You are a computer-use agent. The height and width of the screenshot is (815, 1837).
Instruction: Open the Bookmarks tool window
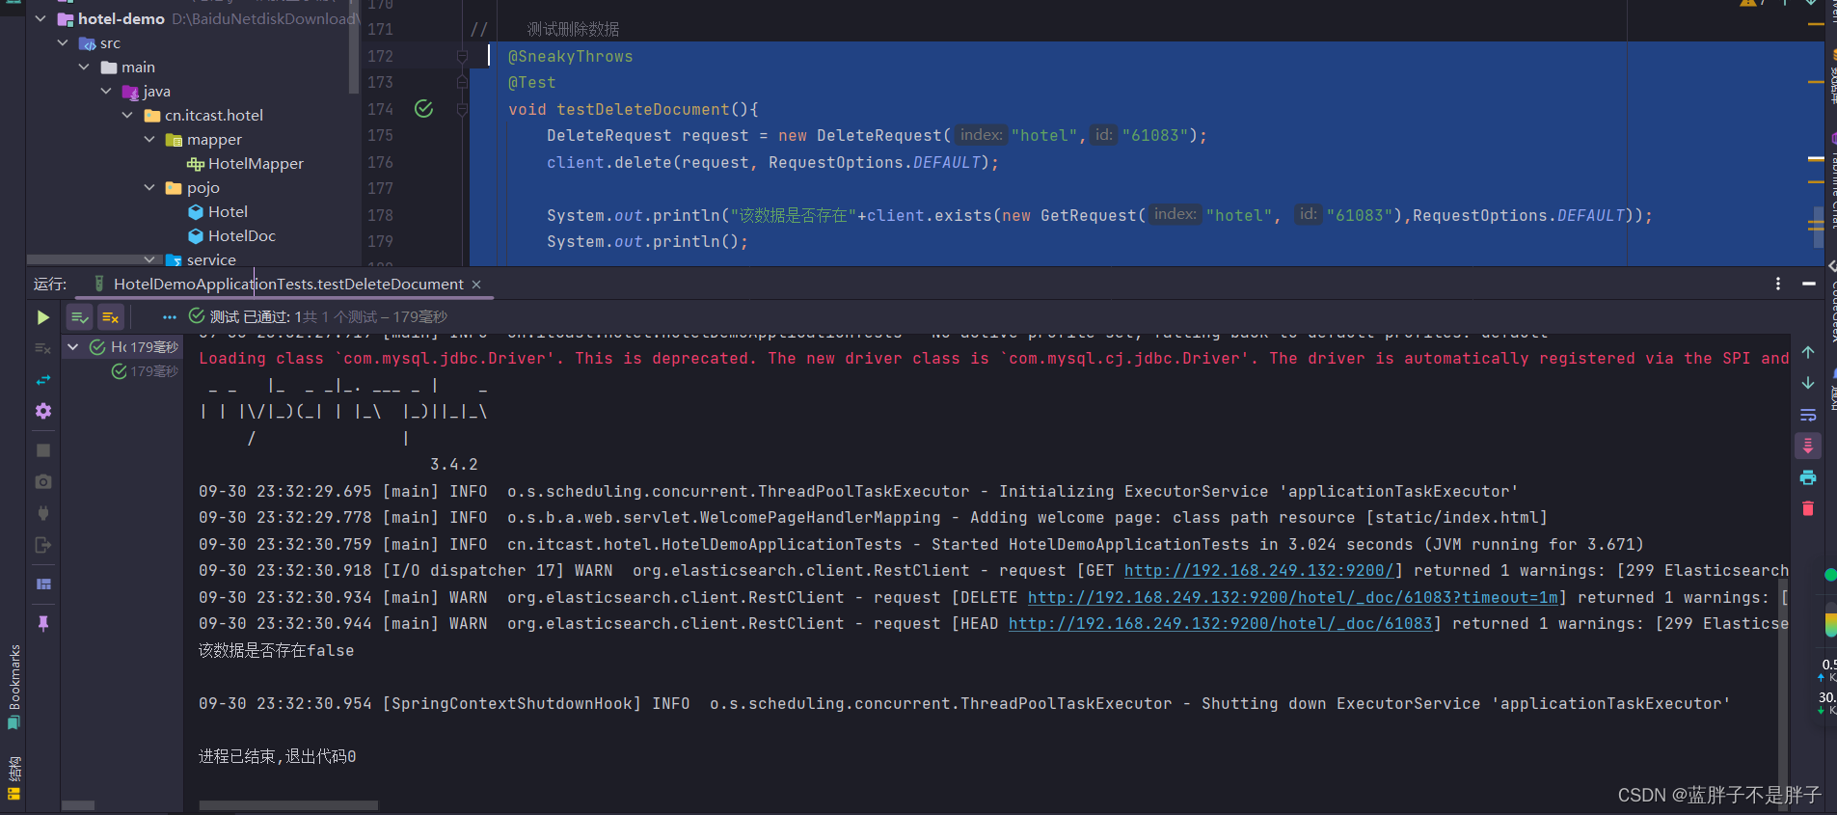coord(14,686)
